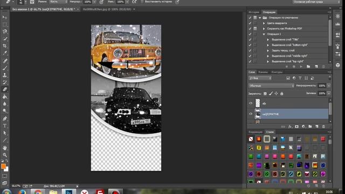Select the Rectangular Marquee tool
Viewport: 345px width, 194px height.
tap(5, 24)
